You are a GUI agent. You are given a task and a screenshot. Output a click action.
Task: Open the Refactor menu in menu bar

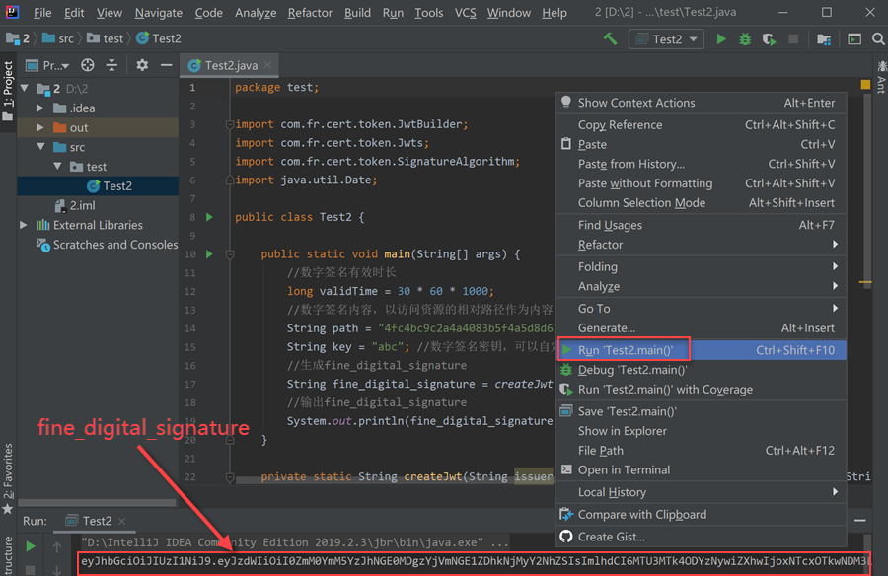[310, 13]
